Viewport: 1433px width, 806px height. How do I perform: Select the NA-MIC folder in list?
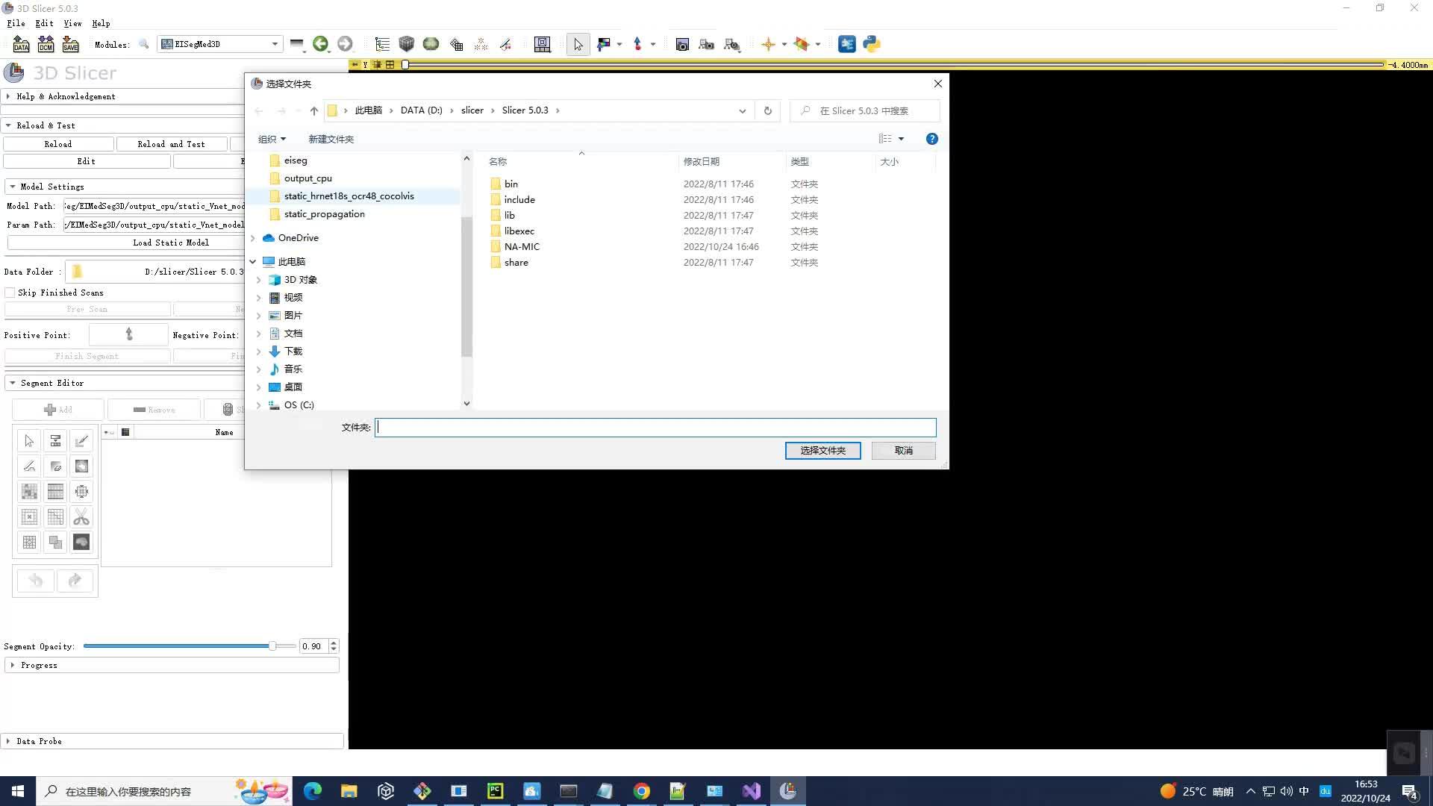(x=521, y=247)
